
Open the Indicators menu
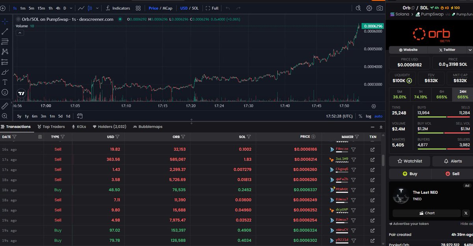point(117,8)
